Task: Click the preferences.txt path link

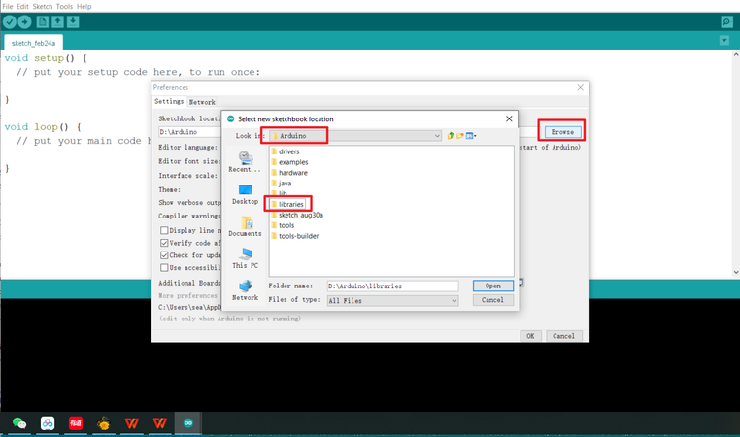Action: [189, 307]
